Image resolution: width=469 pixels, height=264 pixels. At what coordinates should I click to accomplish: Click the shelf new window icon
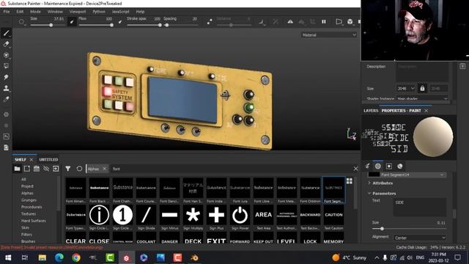27,169
